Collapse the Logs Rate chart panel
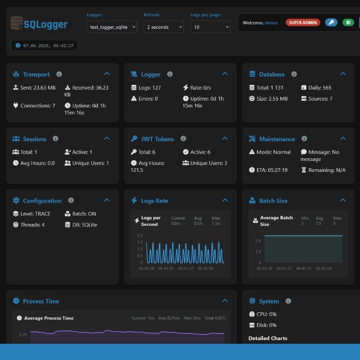 click(225, 200)
